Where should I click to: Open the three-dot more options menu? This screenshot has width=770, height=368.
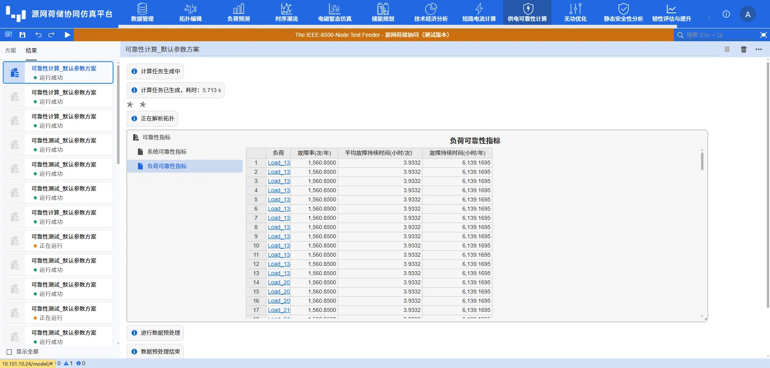click(759, 49)
